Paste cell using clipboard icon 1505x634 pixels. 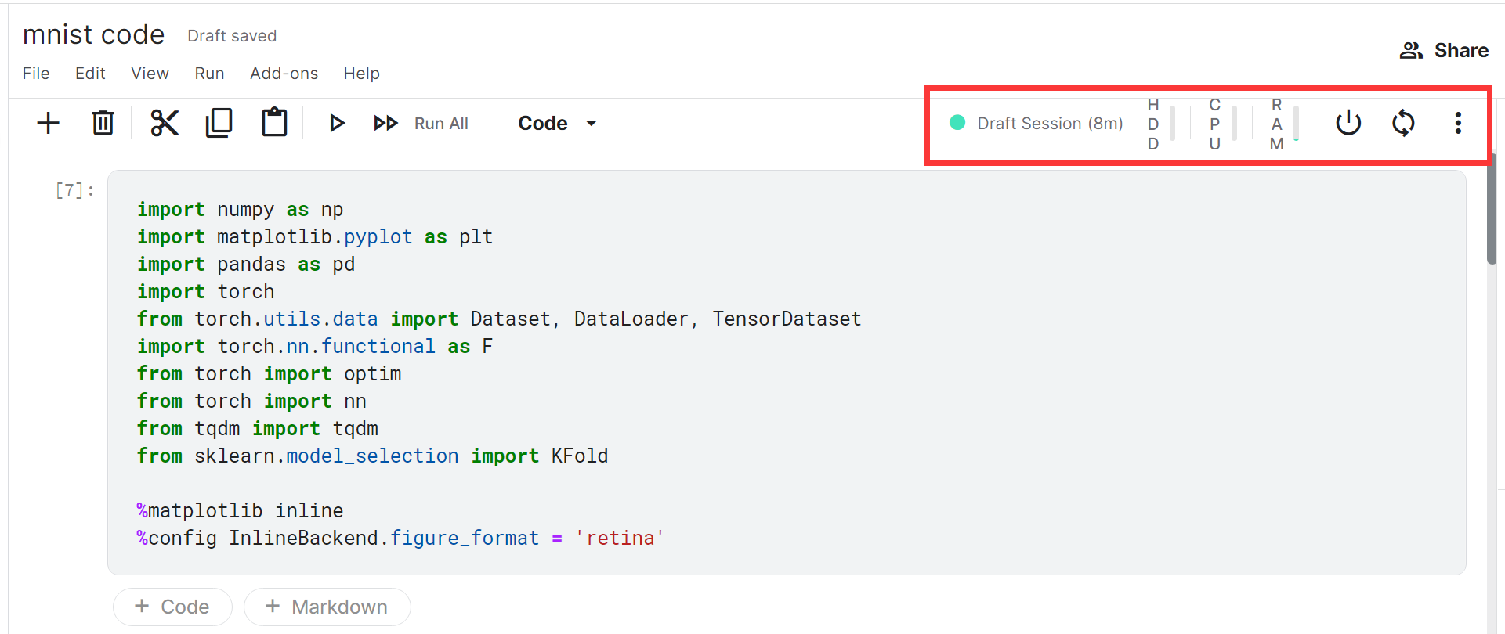point(274,123)
